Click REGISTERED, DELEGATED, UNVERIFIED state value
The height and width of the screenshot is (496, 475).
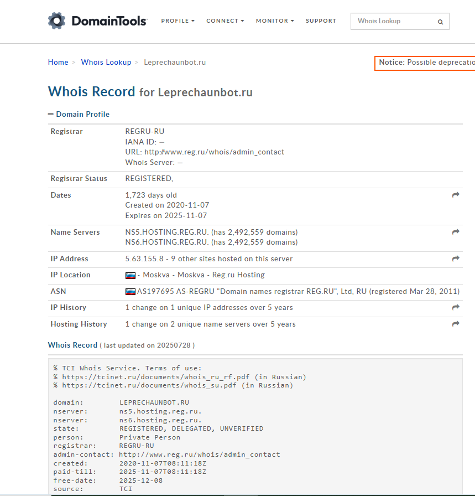click(191, 428)
